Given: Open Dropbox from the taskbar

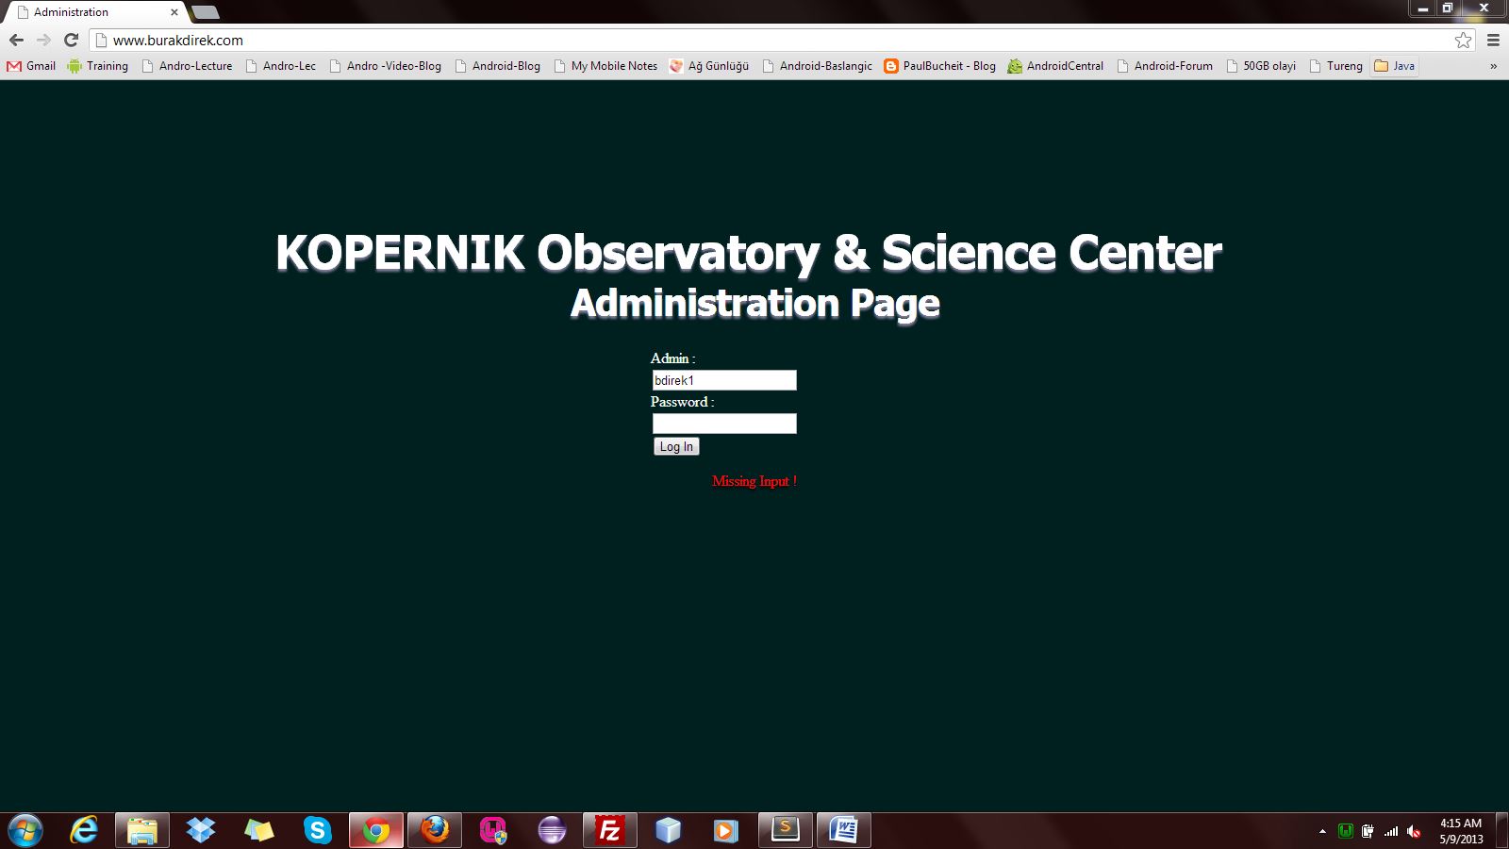Looking at the screenshot, I should (x=201, y=830).
